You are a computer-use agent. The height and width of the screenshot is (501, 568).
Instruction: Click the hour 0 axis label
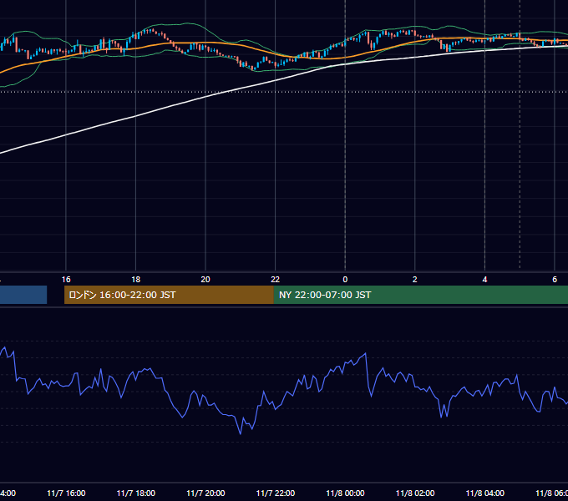click(345, 280)
